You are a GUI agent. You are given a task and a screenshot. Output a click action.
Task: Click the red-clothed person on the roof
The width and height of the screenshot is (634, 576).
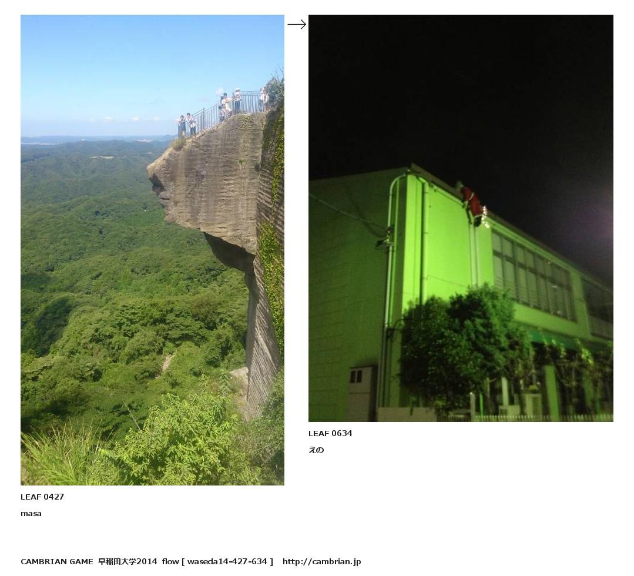472,203
